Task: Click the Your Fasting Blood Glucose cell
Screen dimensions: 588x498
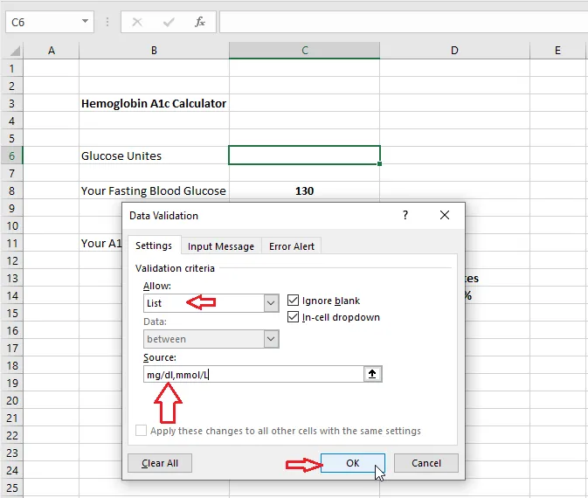Action: [x=154, y=190]
